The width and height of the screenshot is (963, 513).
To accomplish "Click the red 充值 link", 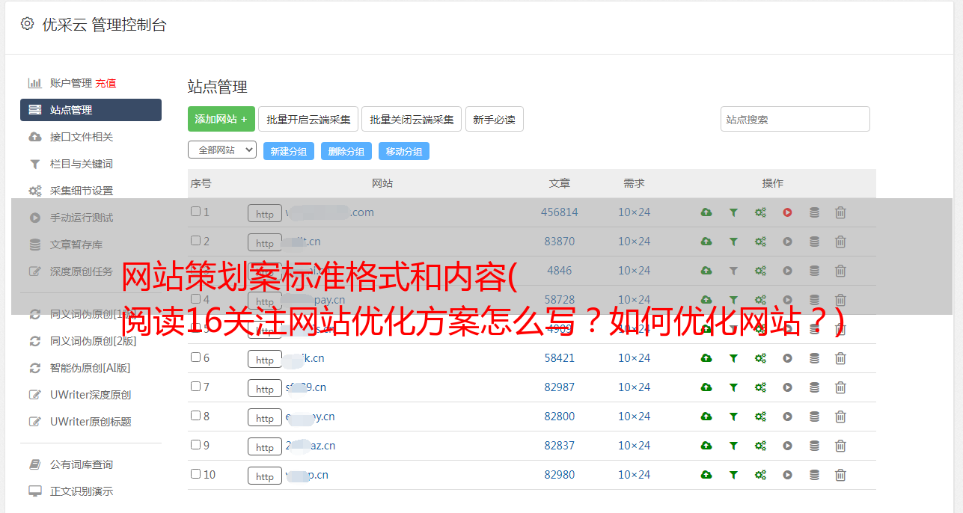I will [x=106, y=83].
